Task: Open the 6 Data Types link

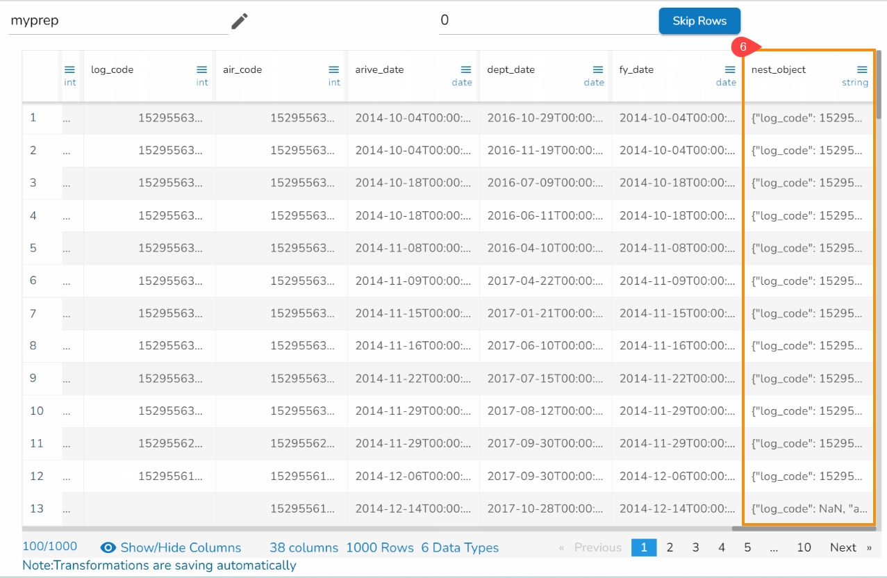Action: [x=460, y=547]
